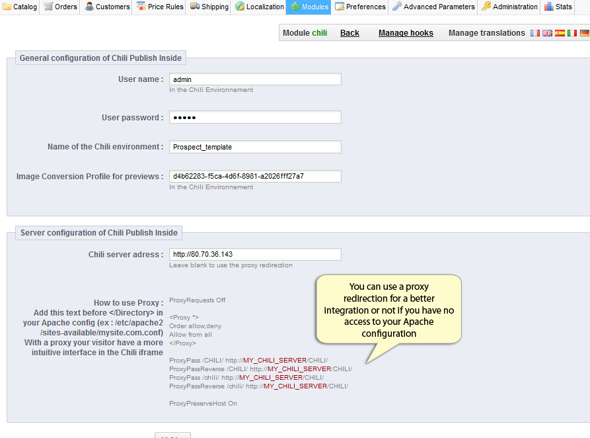The height and width of the screenshot is (438, 590).
Task: Open the Manage hooks link
Action: (406, 33)
